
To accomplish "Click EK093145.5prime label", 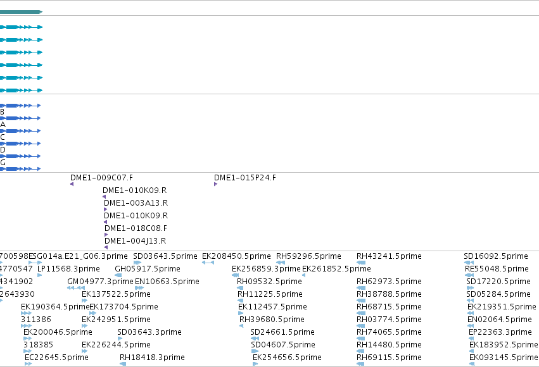I will (504, 358).
